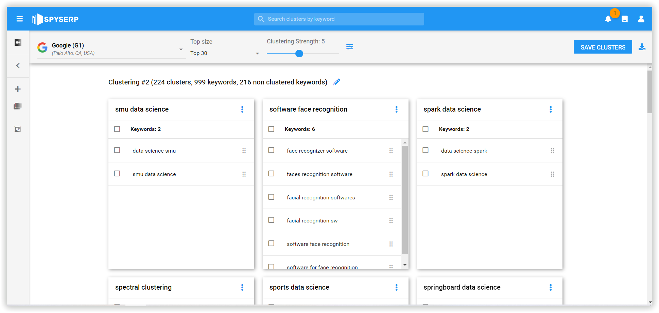Click the download clusters icon
Viewport: 659px width, 313px height.
click(x=642, y=47)
